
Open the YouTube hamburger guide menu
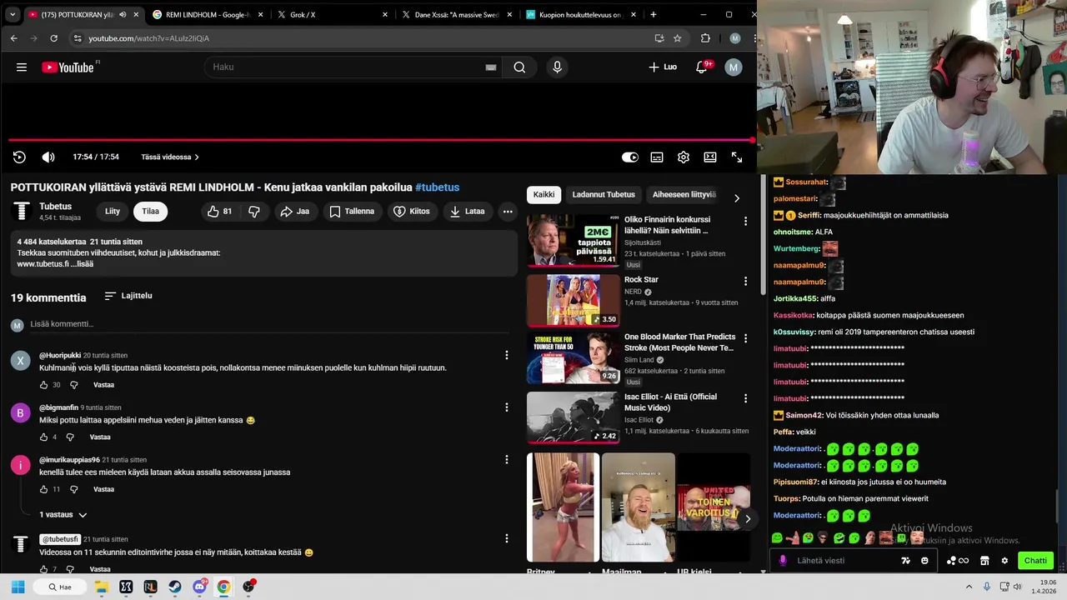click(22, 67)
